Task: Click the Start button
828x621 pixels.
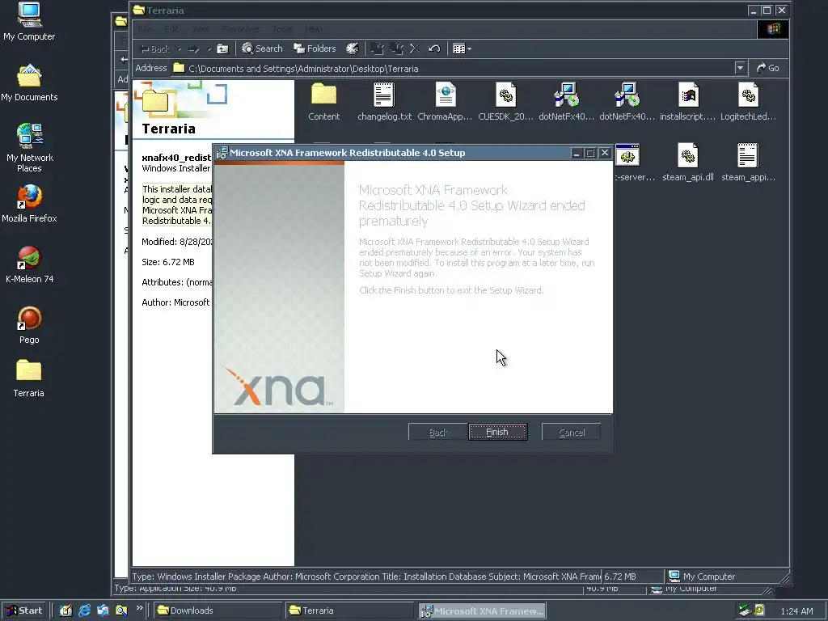Action: (25, 610)
